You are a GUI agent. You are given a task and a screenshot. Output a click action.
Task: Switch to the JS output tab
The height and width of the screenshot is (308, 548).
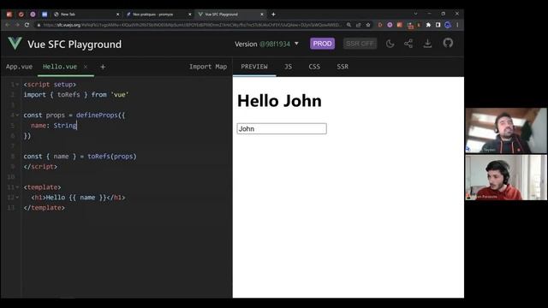pyautogui.click(x=288, y=67)
